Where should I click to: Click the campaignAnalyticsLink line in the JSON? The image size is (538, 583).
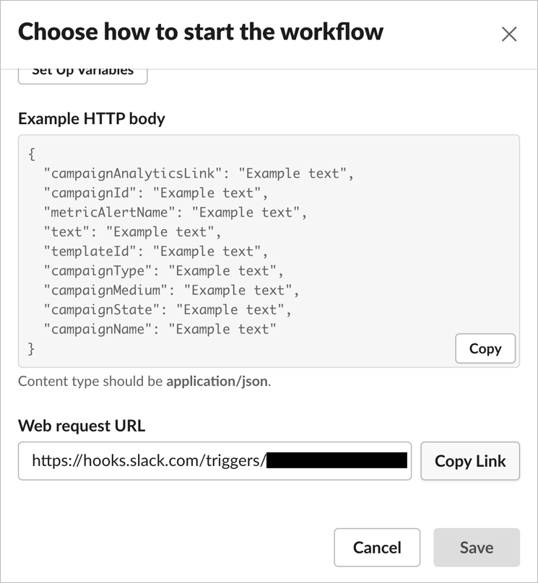[199, 173]
